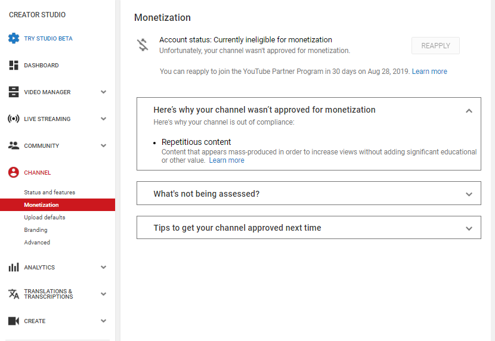The height and width of the screenshot is (341, 495).
Task: Click the Analytics bar chart icon
Action: pos(14,267)
